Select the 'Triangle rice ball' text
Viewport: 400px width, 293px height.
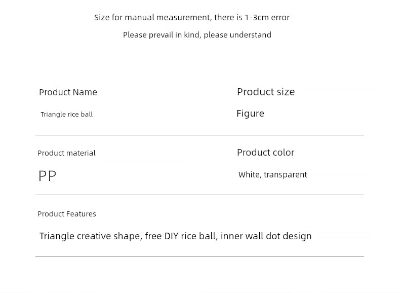66,114
